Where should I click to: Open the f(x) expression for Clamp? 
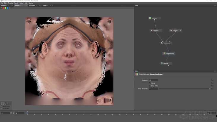212,83
